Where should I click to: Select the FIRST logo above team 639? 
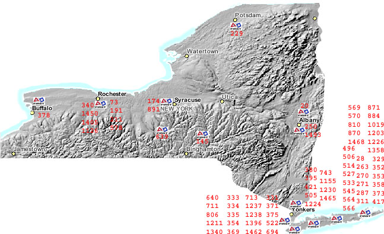[x=162, y=130]
